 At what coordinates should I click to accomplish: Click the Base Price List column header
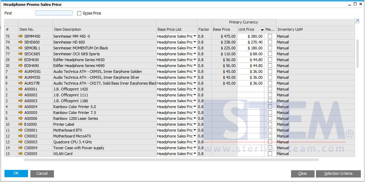pos(177,29)
